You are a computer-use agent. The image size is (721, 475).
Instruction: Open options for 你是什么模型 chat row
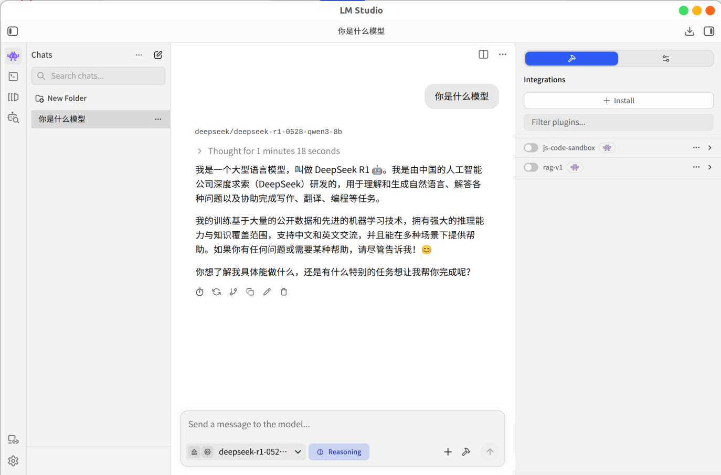(158, 119)
